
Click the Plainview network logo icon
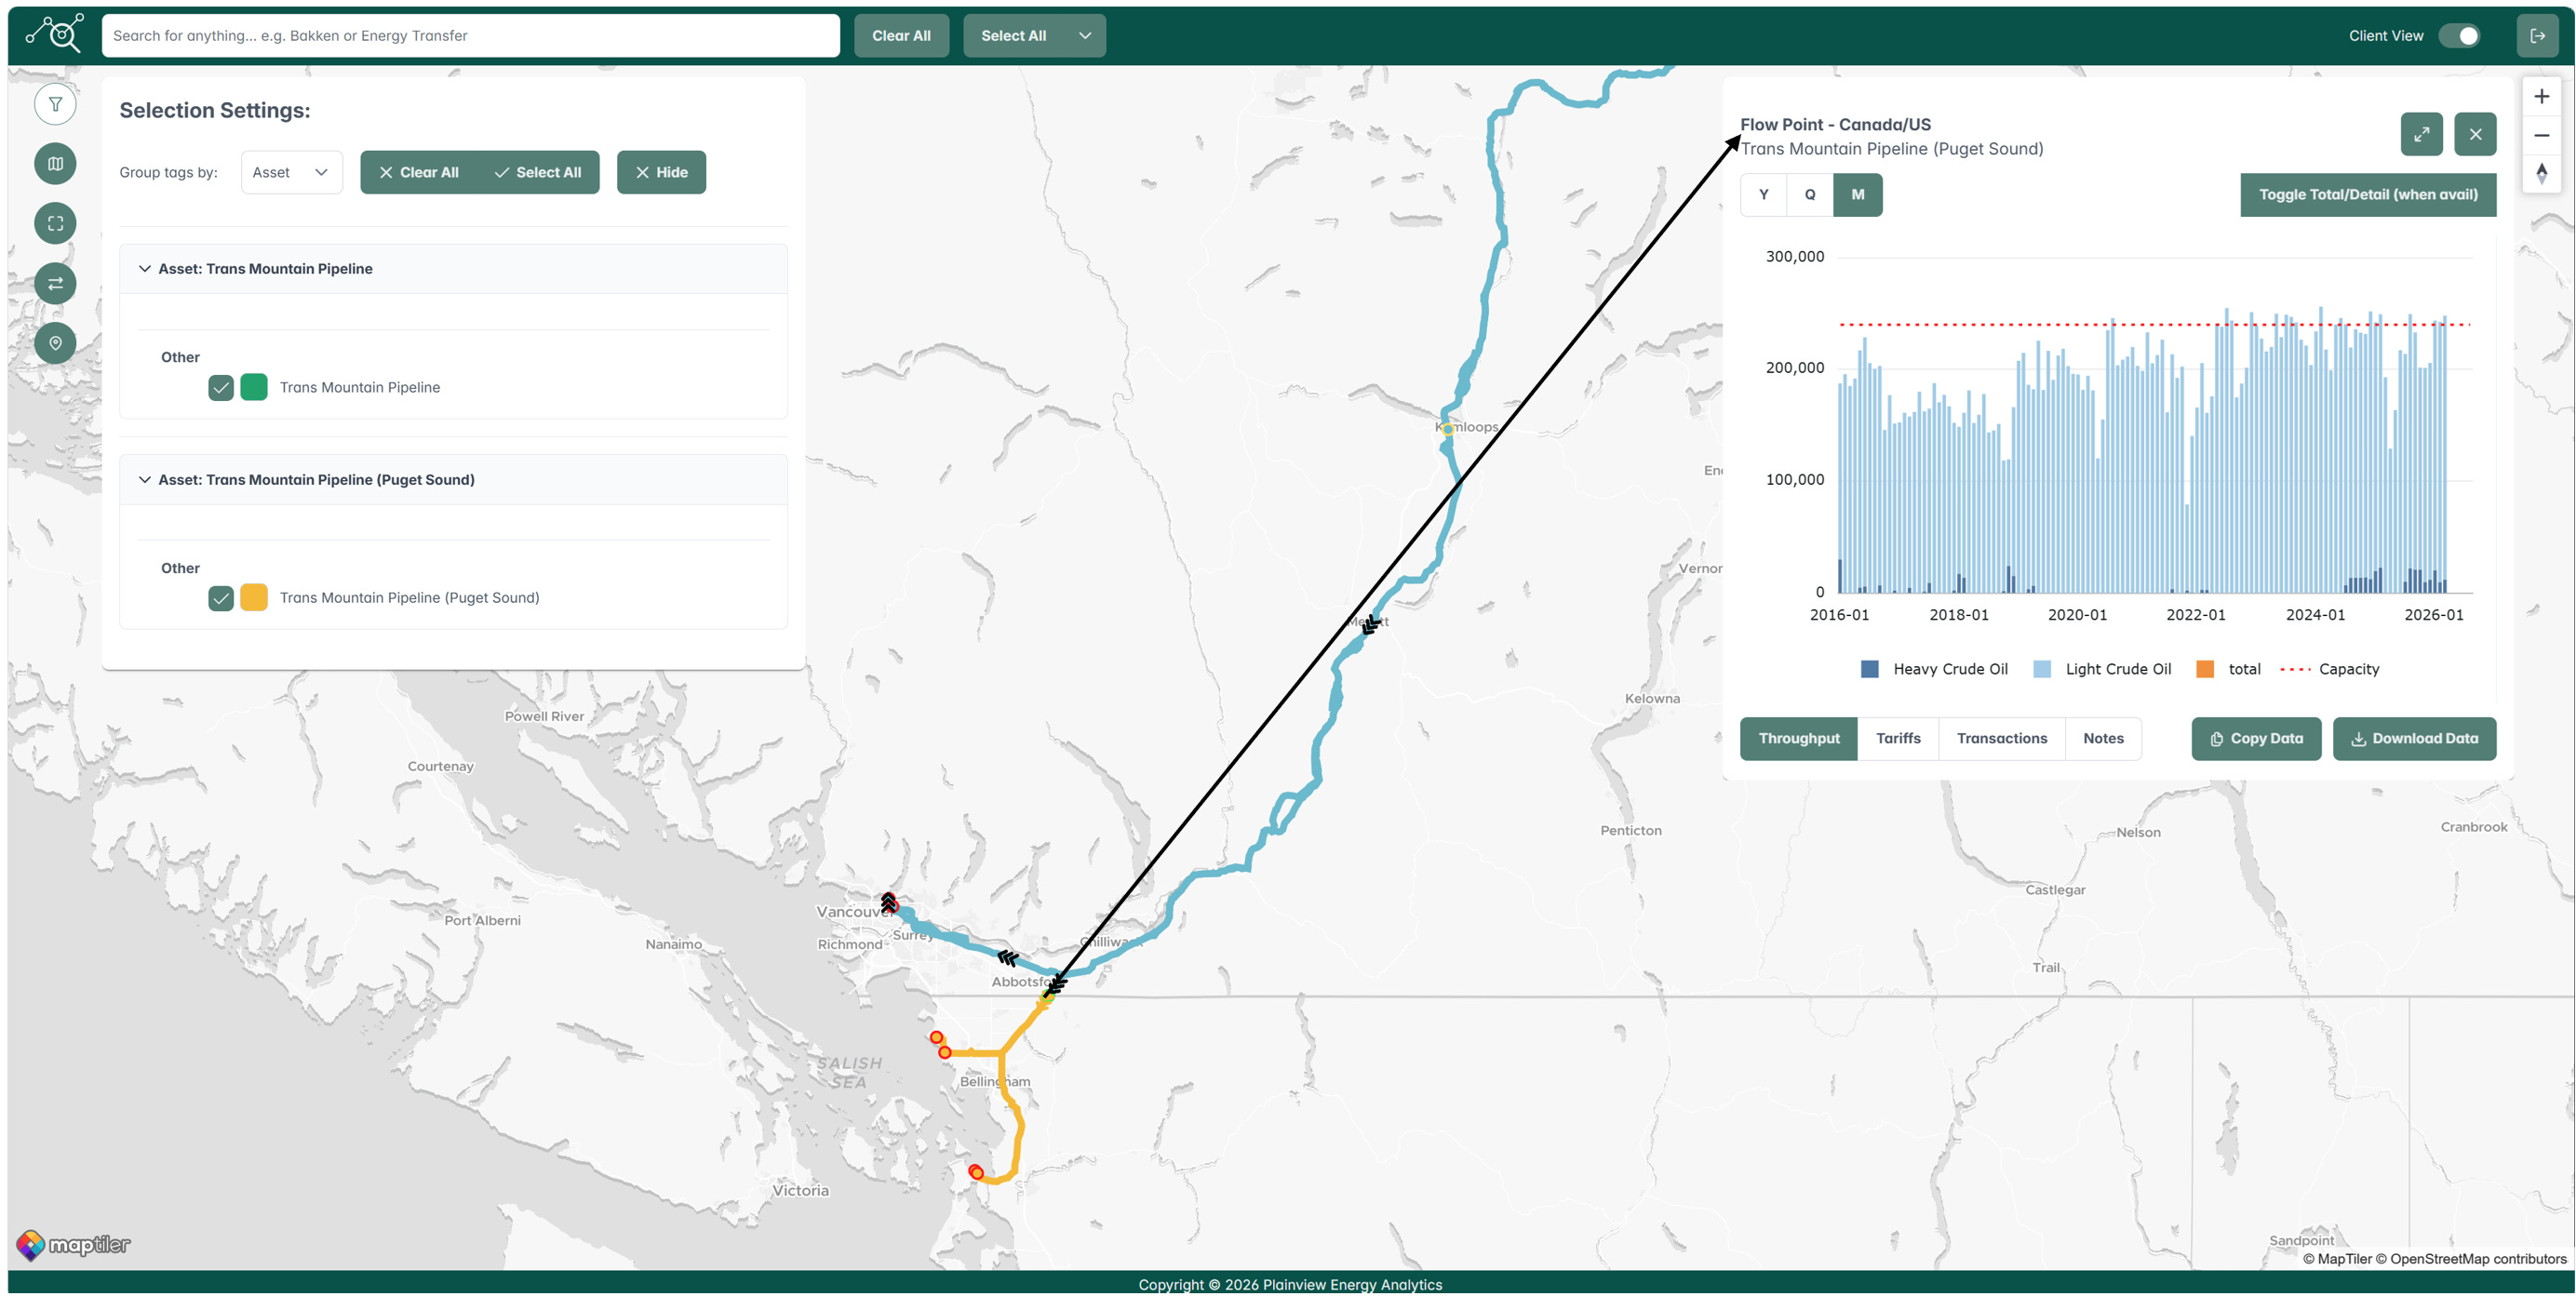click(54, 34)
